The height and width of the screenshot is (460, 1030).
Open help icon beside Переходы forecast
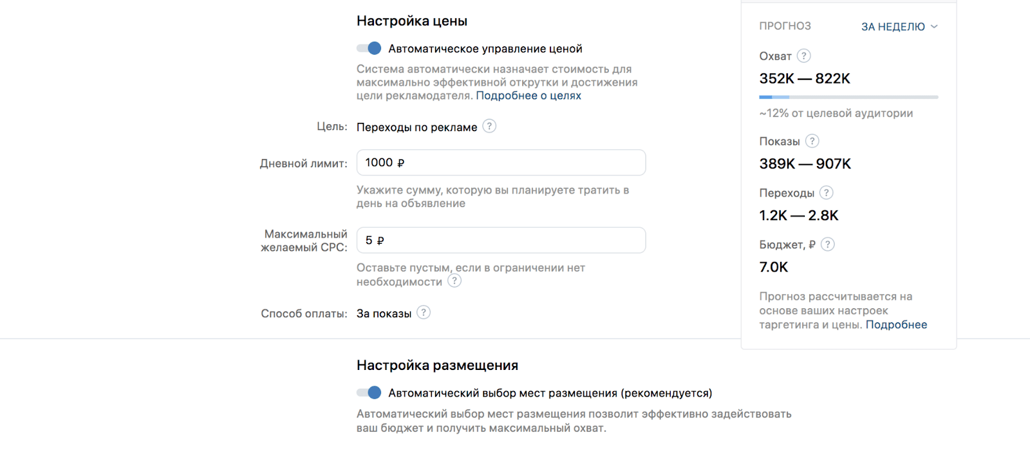point(827,192)
